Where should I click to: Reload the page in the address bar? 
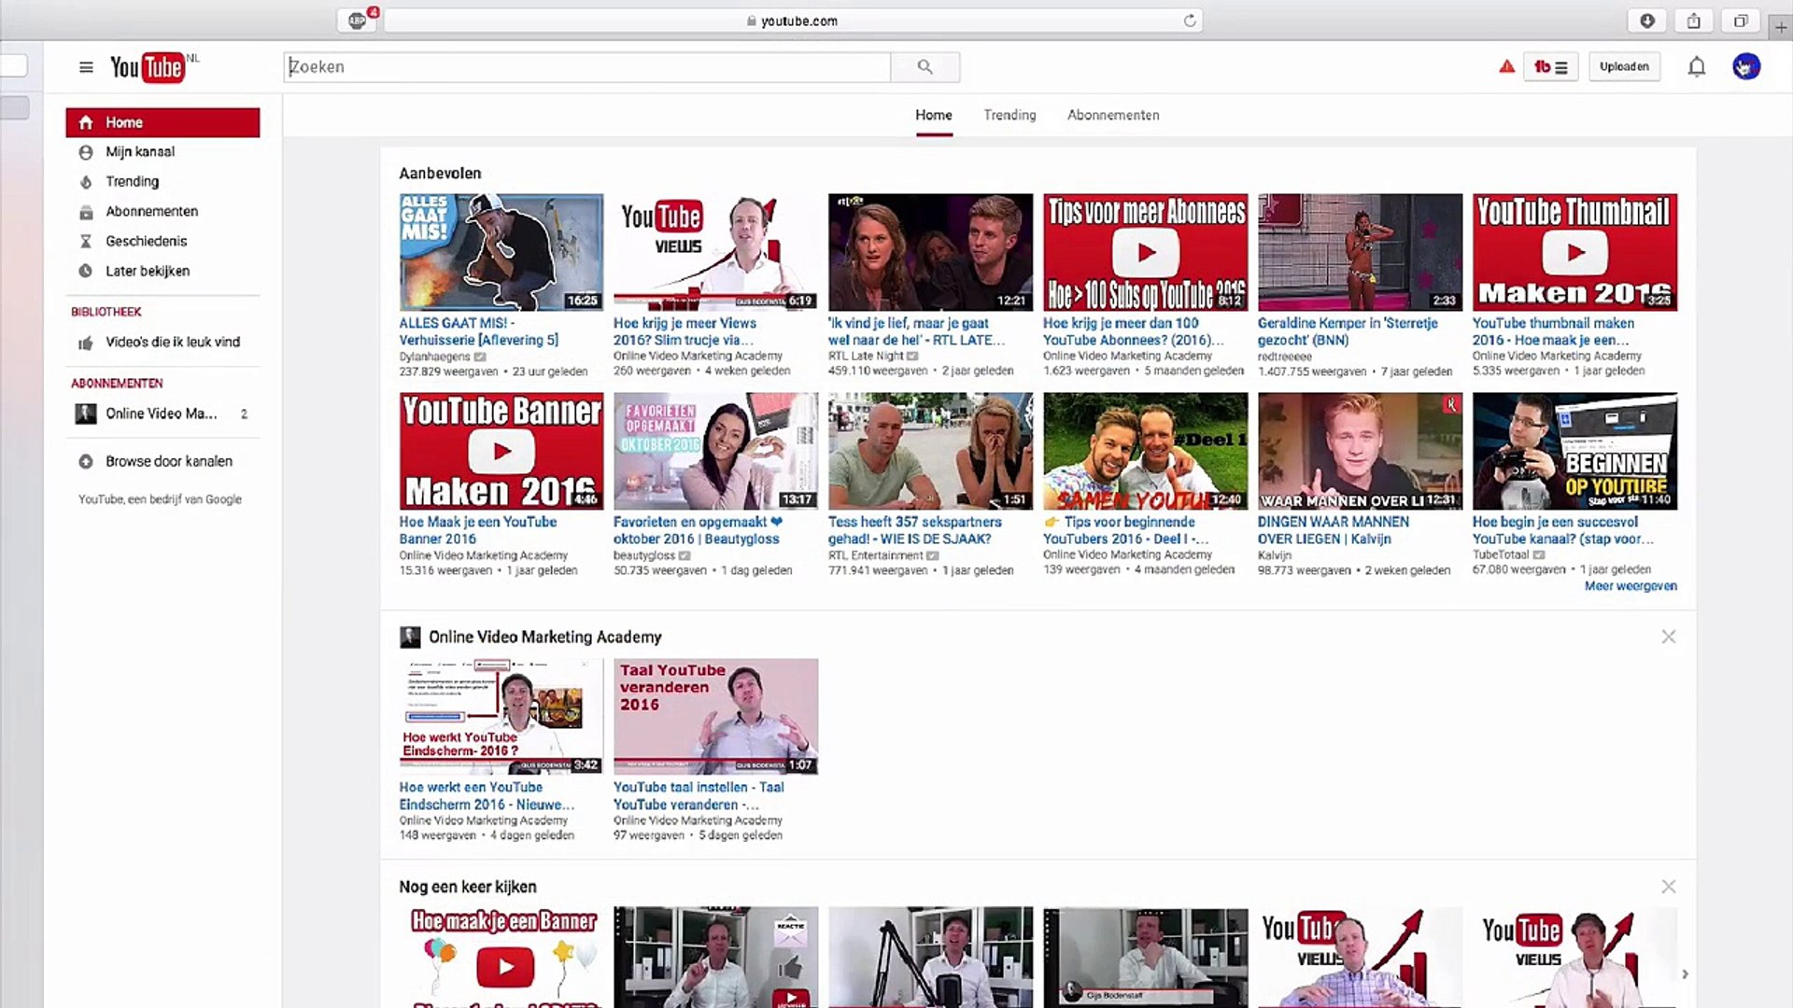[x=1190, y=21]
